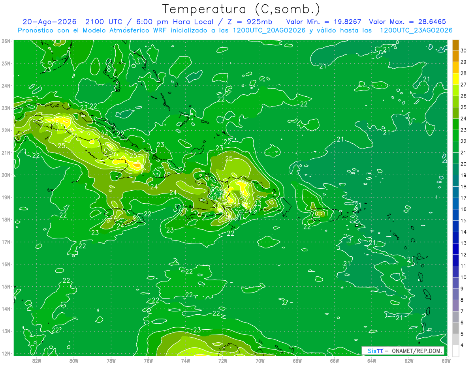Click the 18N latitude axis label

point(6,220)
